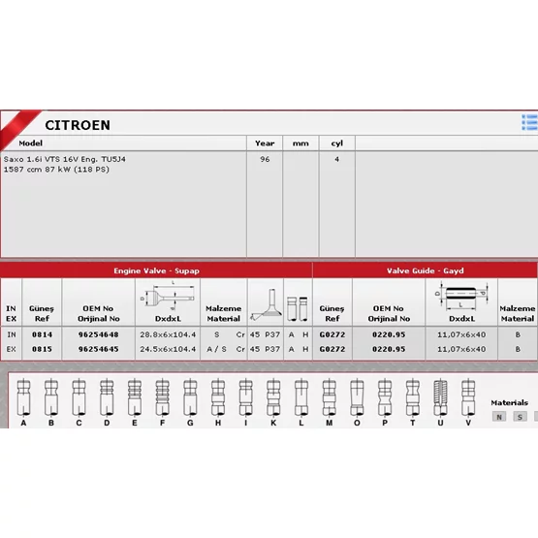Click the valve seat angle icon
This screenshot has height=538, width=538.
pos(266,304)
